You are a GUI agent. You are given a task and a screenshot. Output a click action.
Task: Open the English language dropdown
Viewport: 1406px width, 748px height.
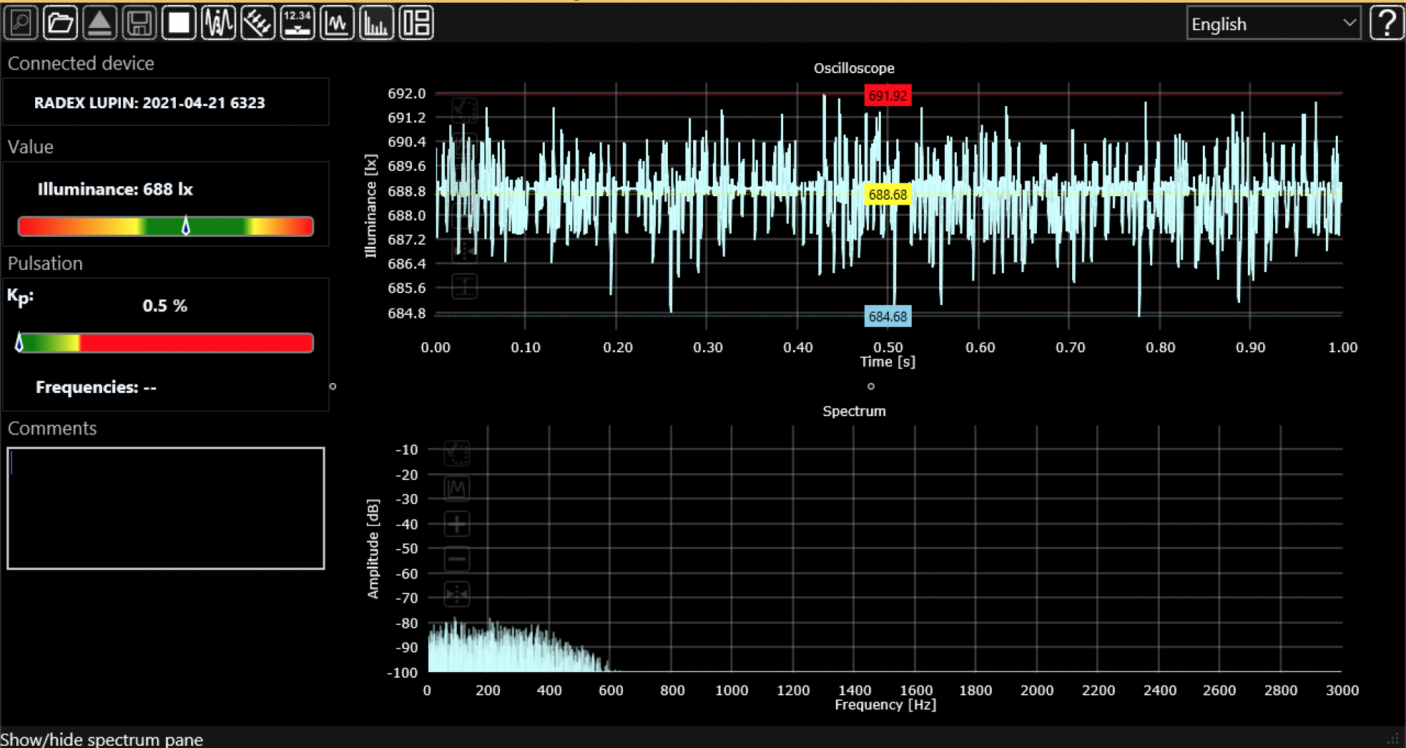coord(1272,24)
